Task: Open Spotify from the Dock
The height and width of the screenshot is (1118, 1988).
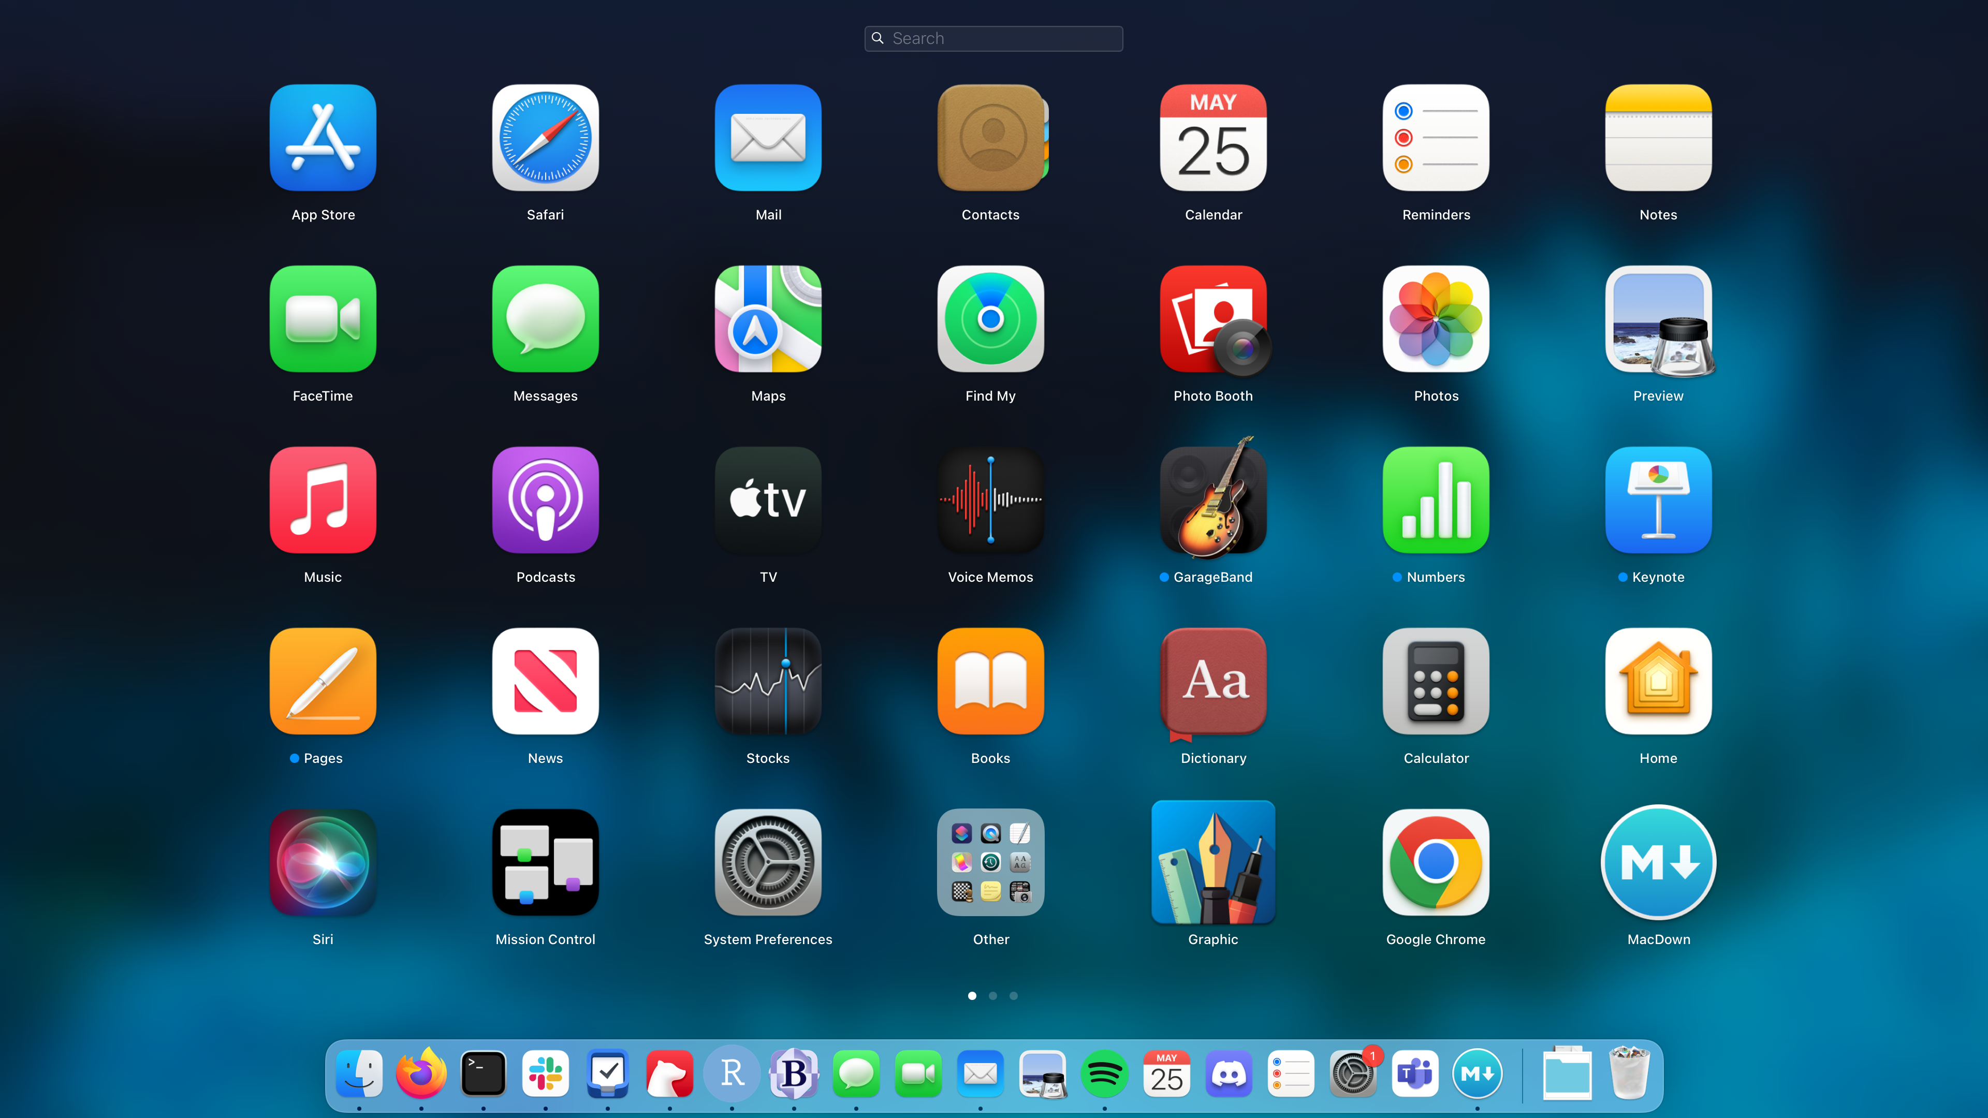Action: coord(1104,1073)
